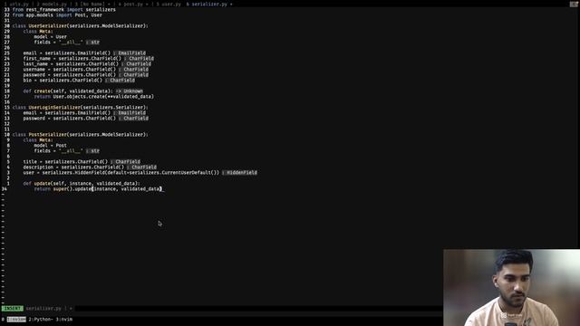This screenshot has height=326, width=580.
Task: Click the CharField type hint after bio
Action: 120,81
